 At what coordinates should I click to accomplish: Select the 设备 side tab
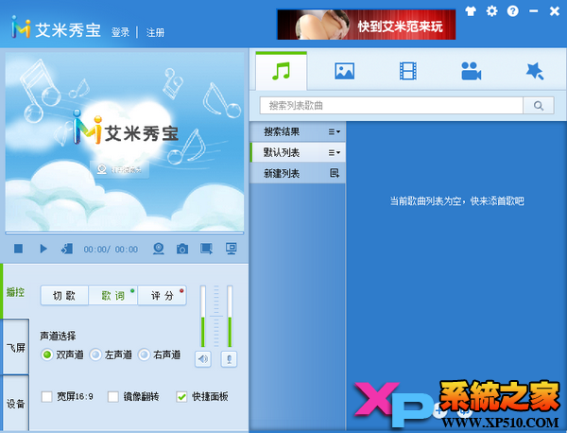coord(15,403)
